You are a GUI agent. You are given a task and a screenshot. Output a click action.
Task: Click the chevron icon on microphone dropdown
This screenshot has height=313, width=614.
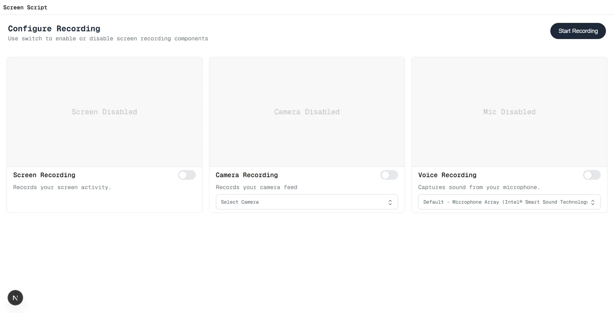[x=593, y=202]
